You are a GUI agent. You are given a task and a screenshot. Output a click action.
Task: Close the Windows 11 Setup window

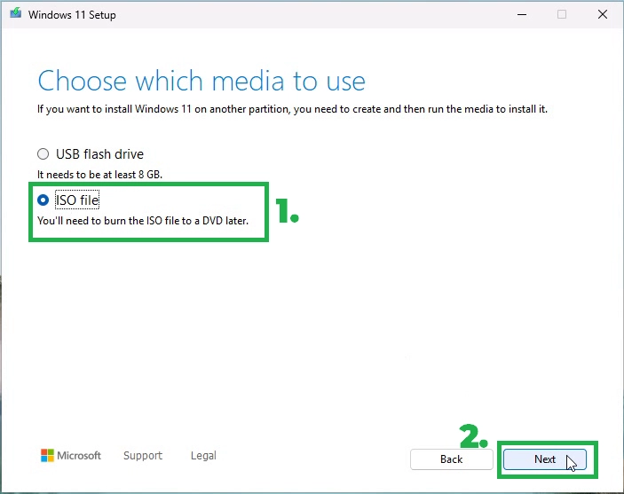tap(603, 15)
